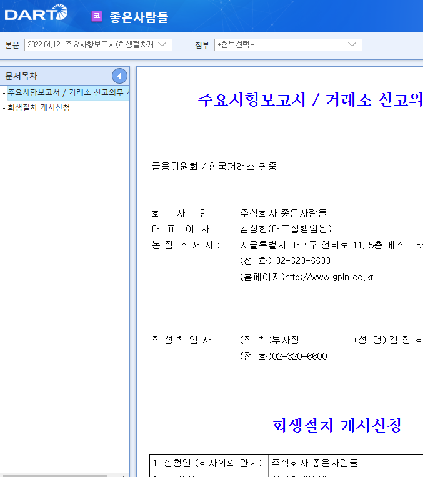Click the 문서목차 panel title

[21, 76]
